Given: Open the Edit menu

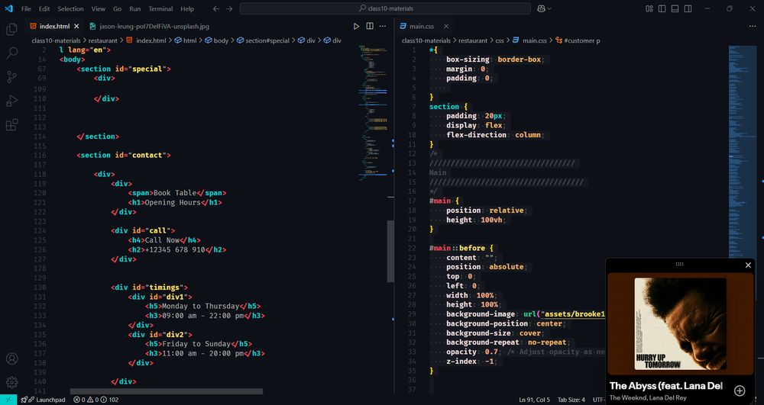Looking at the screenshot, I should (x=44, y=8).
